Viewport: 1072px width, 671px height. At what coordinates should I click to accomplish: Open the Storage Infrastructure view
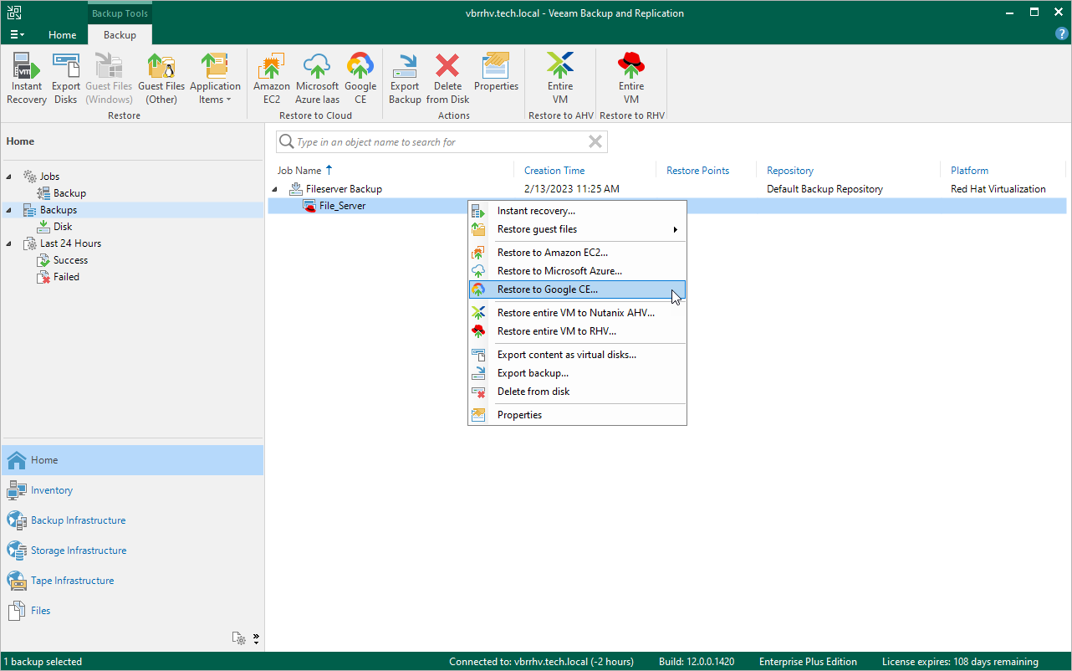pyautogui.click(x=132, y=551)
